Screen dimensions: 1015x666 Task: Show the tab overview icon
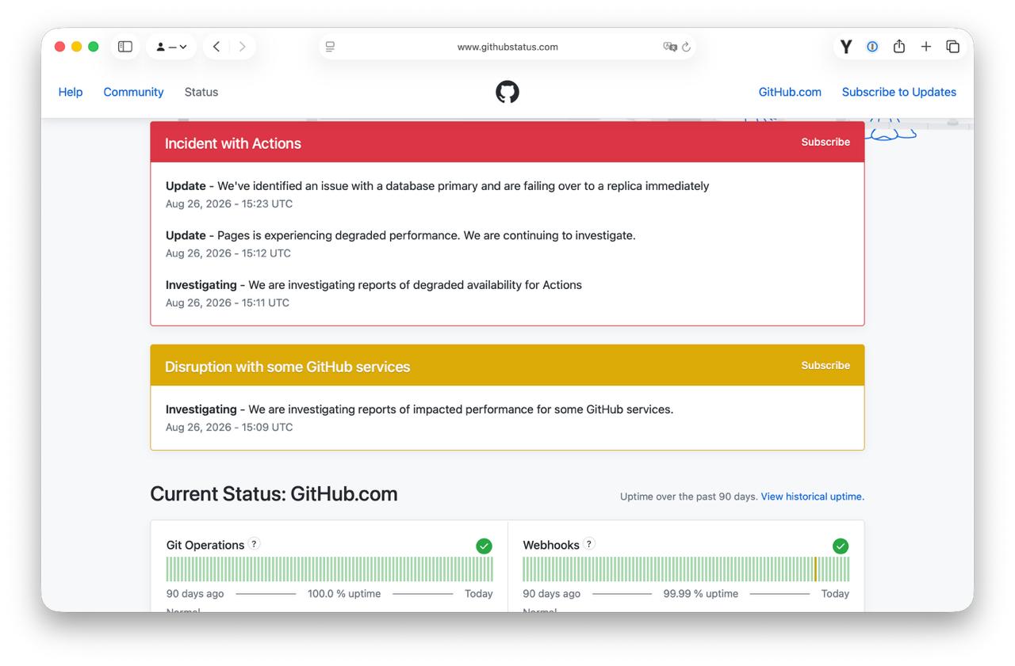pyautogui.click(x=953, y=47)
